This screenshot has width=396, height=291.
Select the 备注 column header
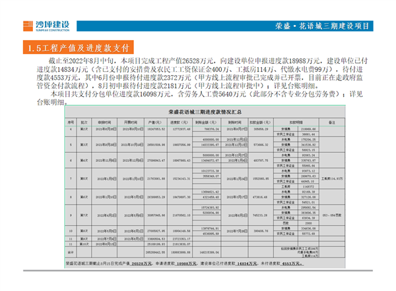click(332, 122)
